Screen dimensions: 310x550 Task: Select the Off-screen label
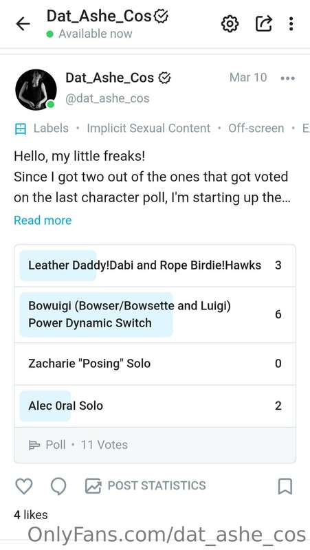[256, 129]
